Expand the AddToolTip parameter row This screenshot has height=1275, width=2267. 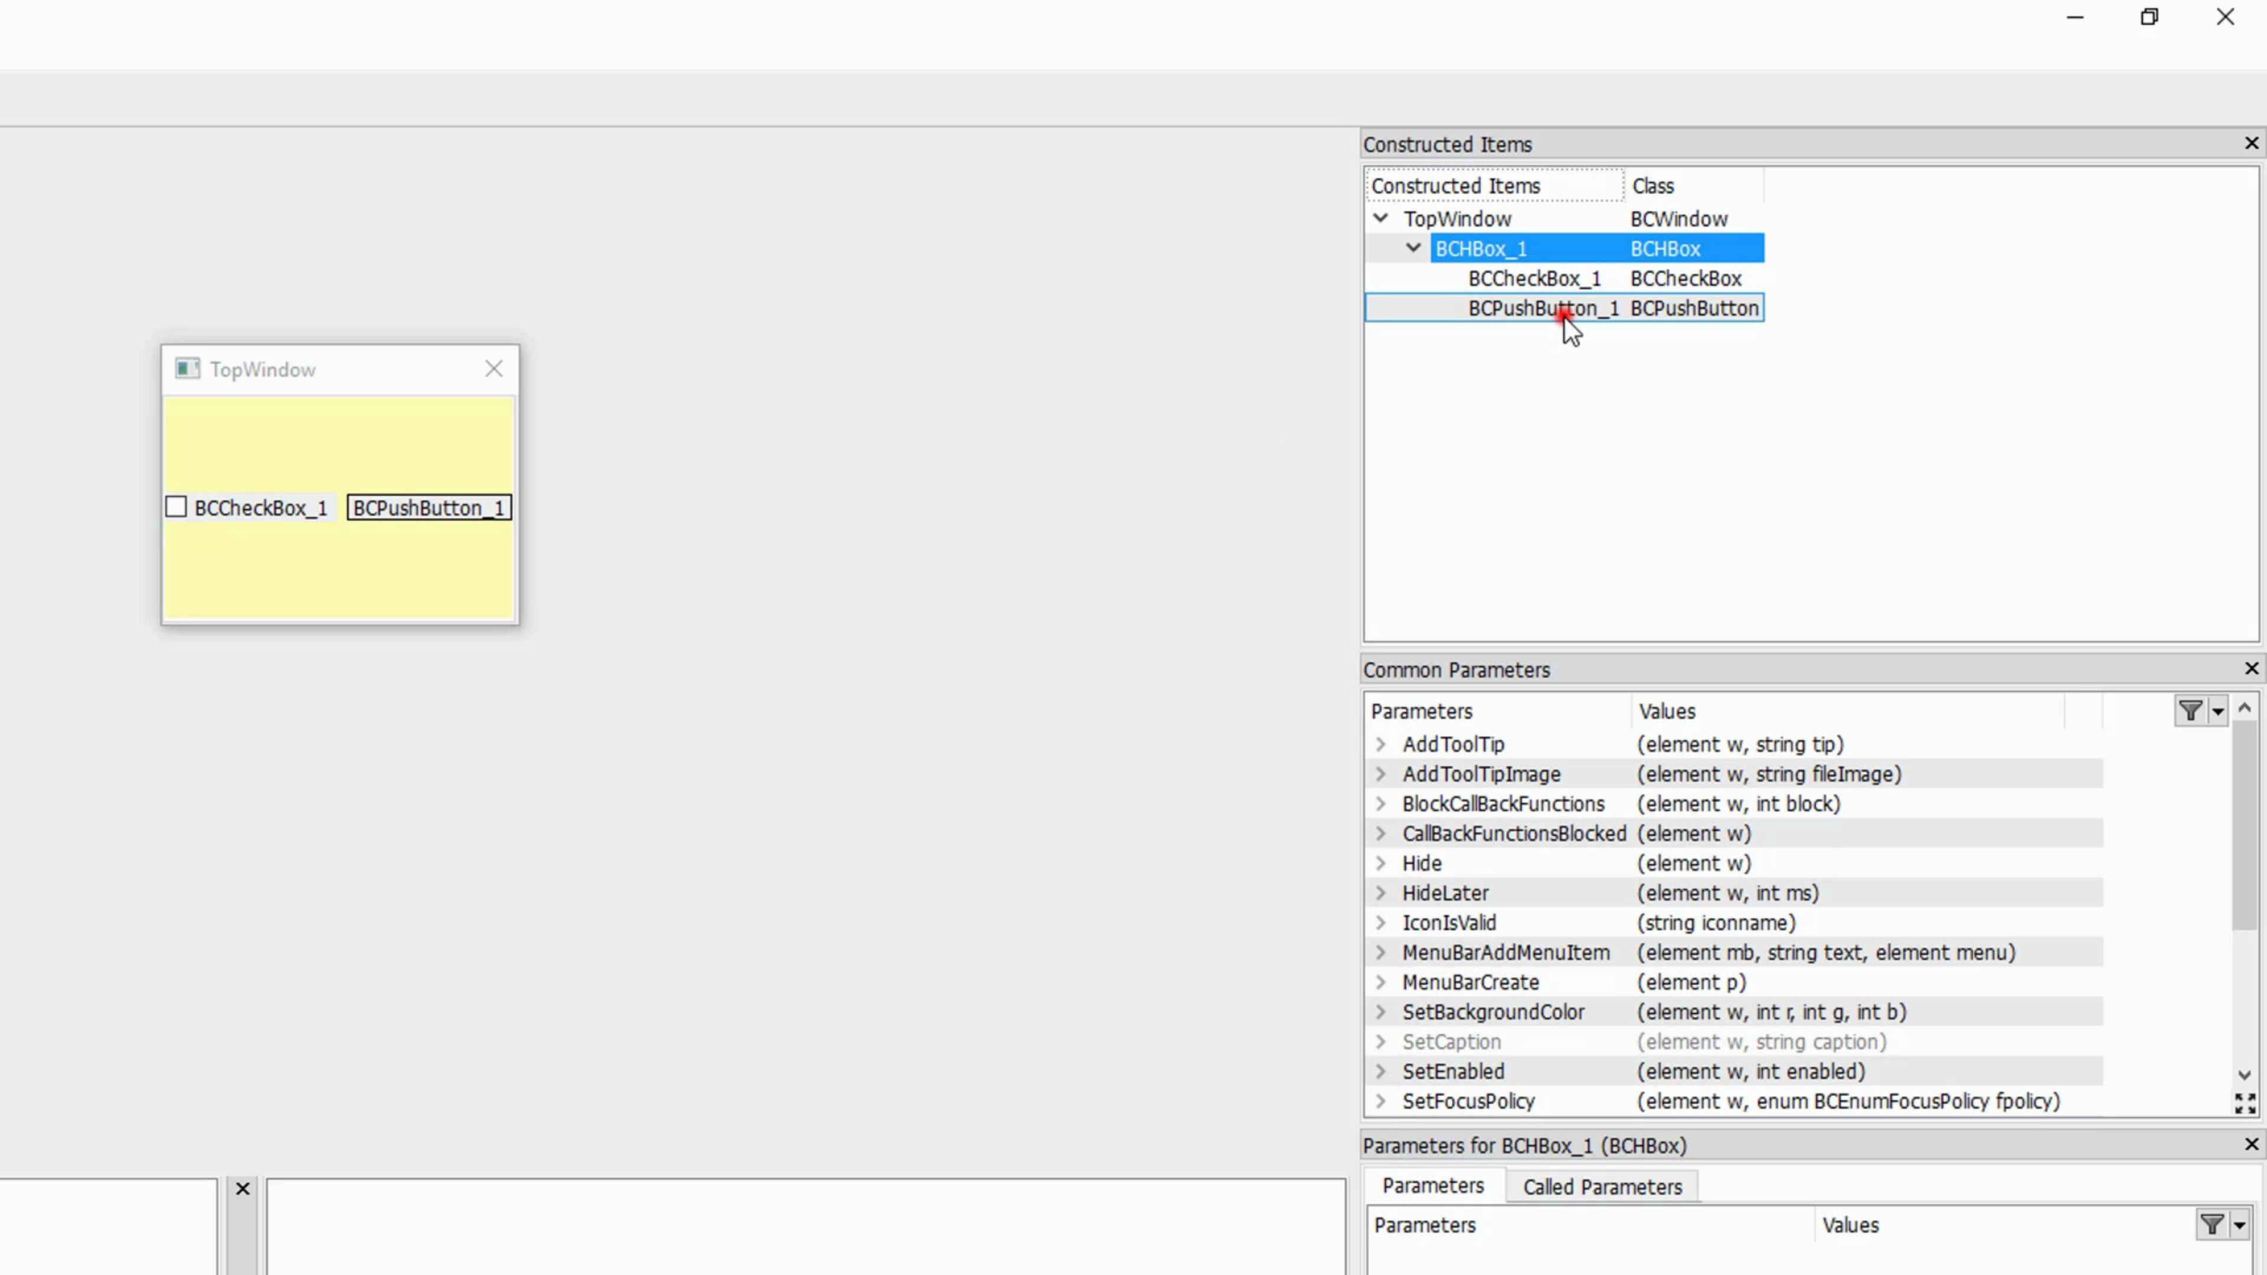click(1381, 744)
